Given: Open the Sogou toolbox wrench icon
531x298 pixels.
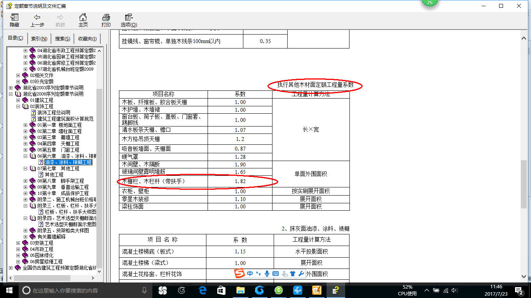Looking at the screenshot, I should (x=301, y=274).
